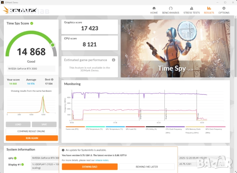This screenshot has height=173, width=237.
Task: Click the Graphics test 2 marker line
Action: (x=164, y=105)
